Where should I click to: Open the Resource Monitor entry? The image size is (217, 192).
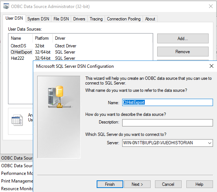17,188
